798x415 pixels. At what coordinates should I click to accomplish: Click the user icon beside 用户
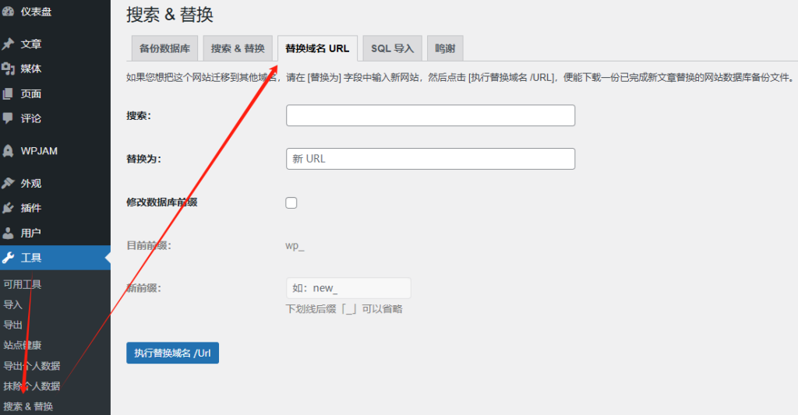pos(8,233)
